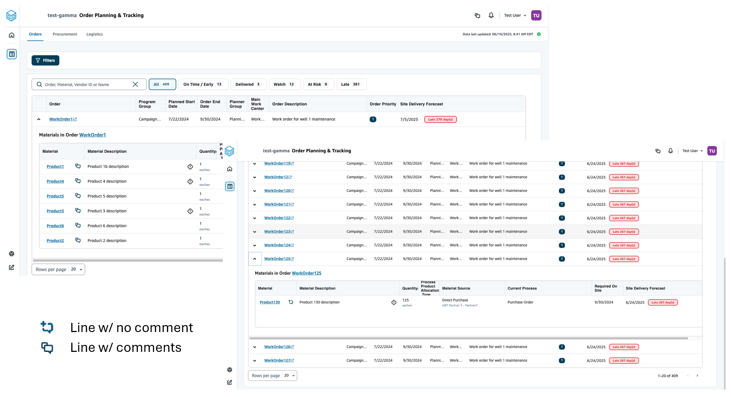The image size is (731, 397).
Task: Expand the WorkOrder126 row
Action: pyautogui.click(x=254, y=347)
